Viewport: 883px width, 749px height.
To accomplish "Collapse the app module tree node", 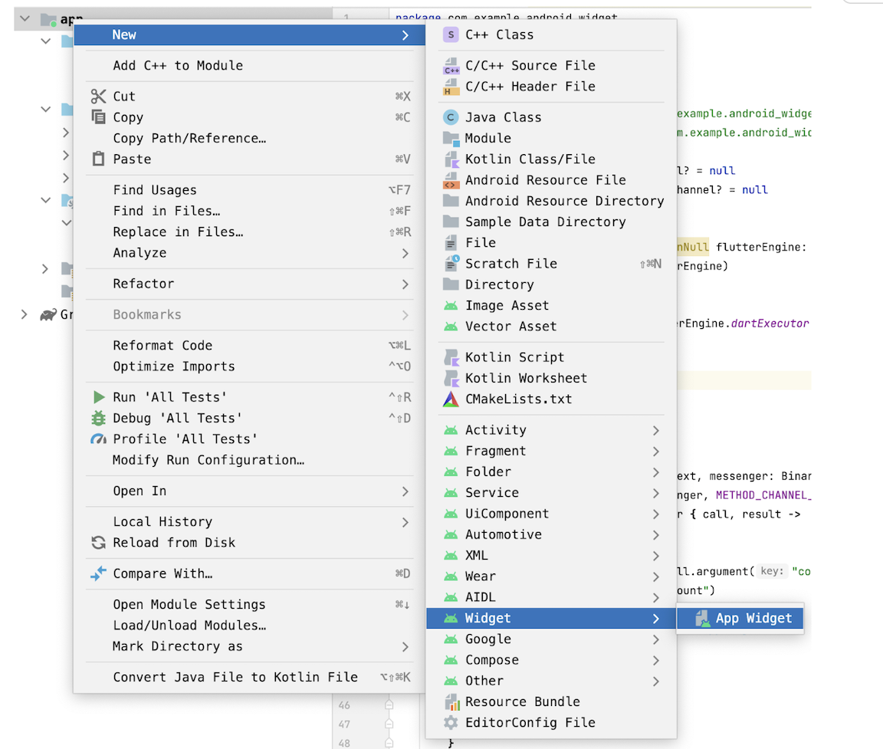I will [x=25, y=18].
